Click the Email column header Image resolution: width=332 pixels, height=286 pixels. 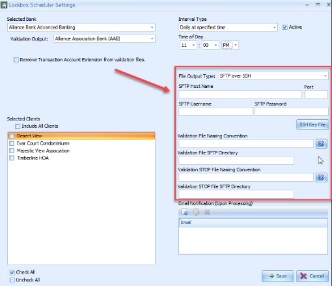point(253,222)
